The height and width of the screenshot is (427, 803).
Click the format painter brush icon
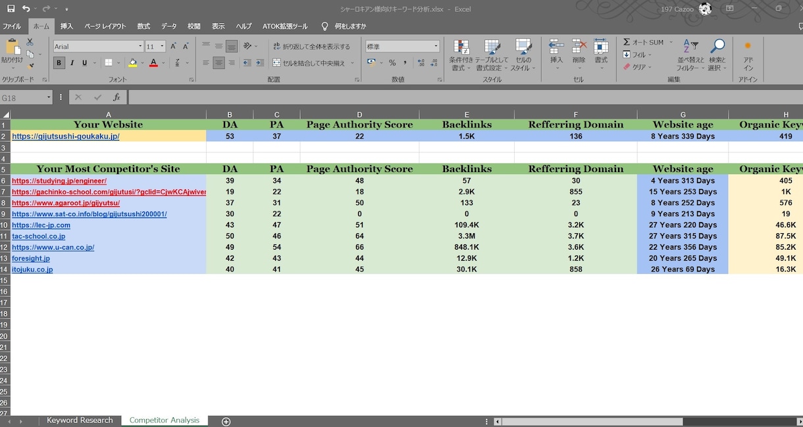30,66
